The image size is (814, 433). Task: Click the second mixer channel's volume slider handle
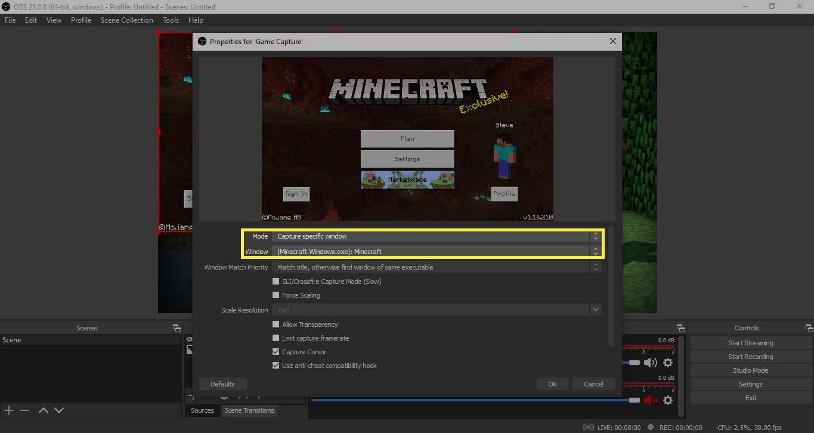[x=635, y=400]
